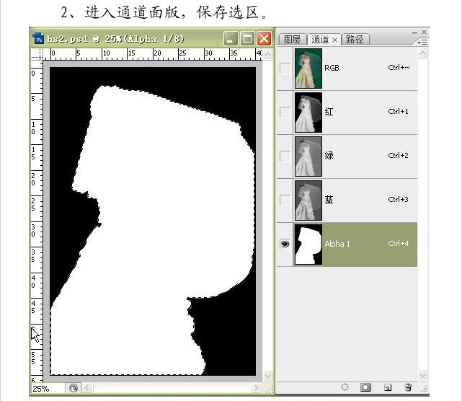Close the Channels panel group
This screenshot has height=401, width=462.
424,32
